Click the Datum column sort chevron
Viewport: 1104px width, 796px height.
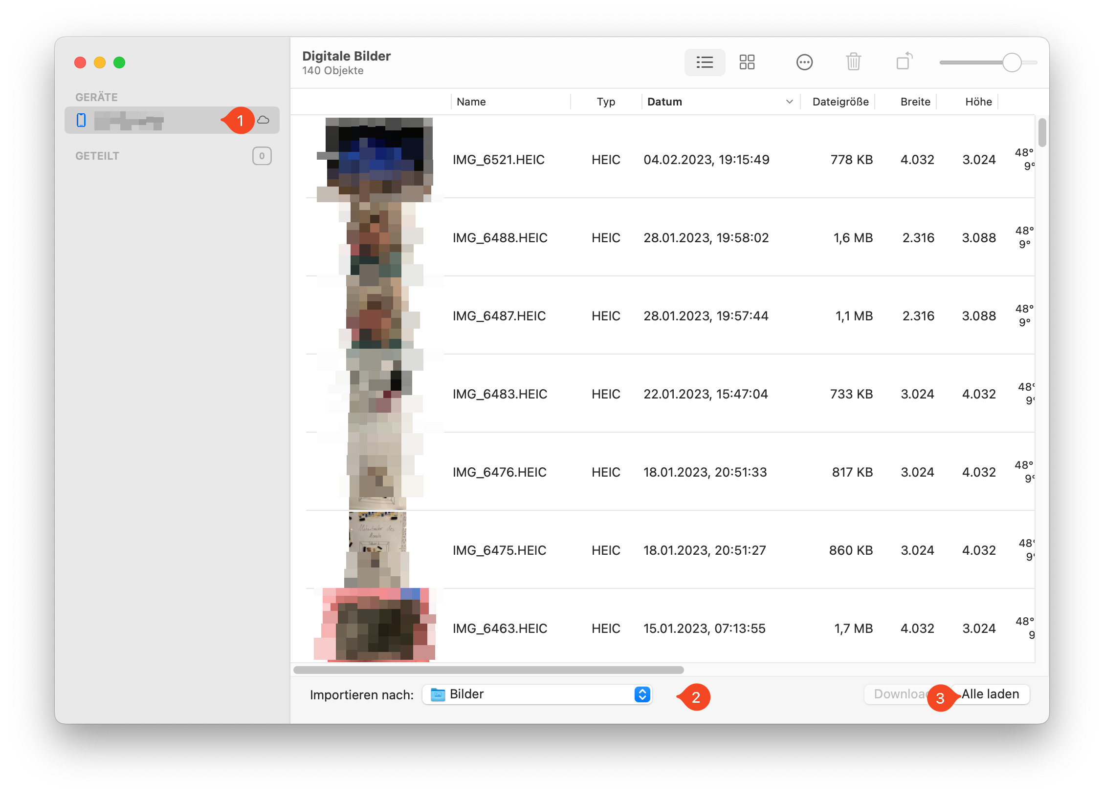[x=789, y=102]
